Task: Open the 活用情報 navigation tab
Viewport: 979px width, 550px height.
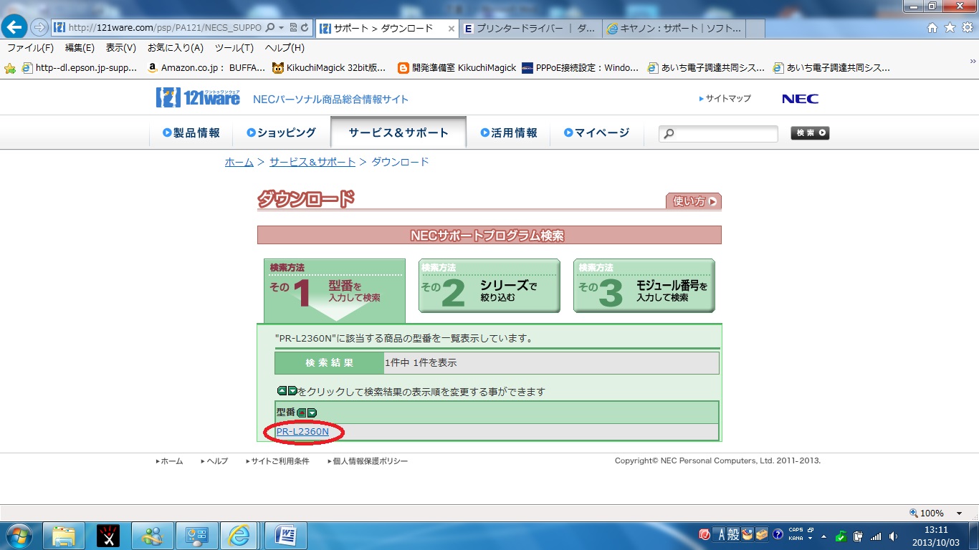Action: tap(509, 132)
